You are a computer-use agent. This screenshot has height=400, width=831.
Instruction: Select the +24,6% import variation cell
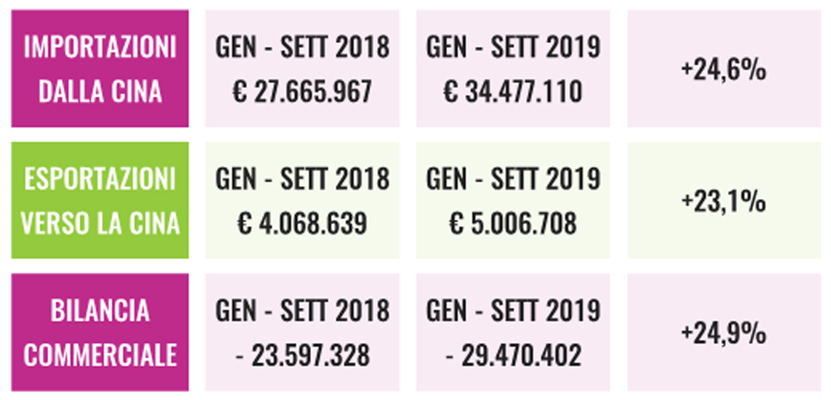pos(724,69)
